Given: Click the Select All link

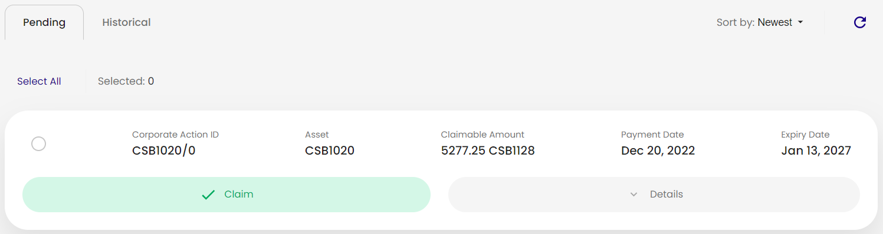Looking at the screenshot, I should click(x=39, y=81).
